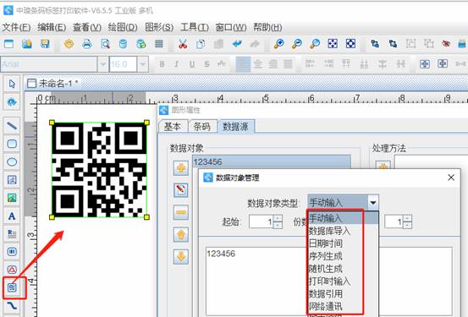Choose 手动输入 from the type list
This screenshot has height=317, width=468.
tap(344, 218)
